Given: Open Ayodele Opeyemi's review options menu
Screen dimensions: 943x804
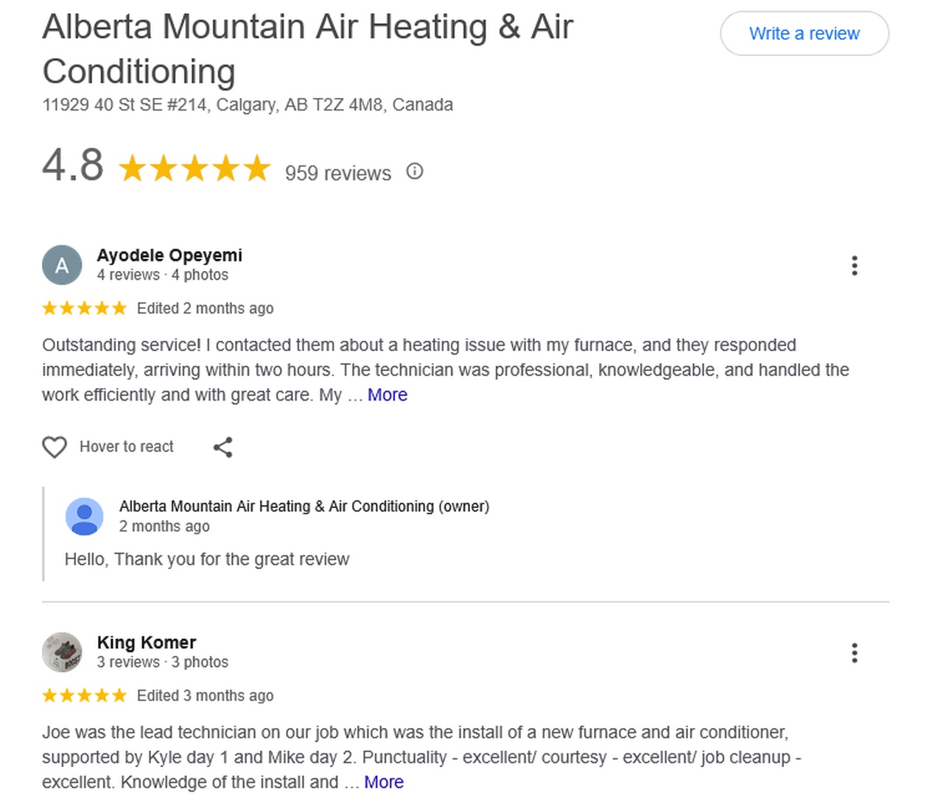Looking at the screenshot, I should coord(855,266).
